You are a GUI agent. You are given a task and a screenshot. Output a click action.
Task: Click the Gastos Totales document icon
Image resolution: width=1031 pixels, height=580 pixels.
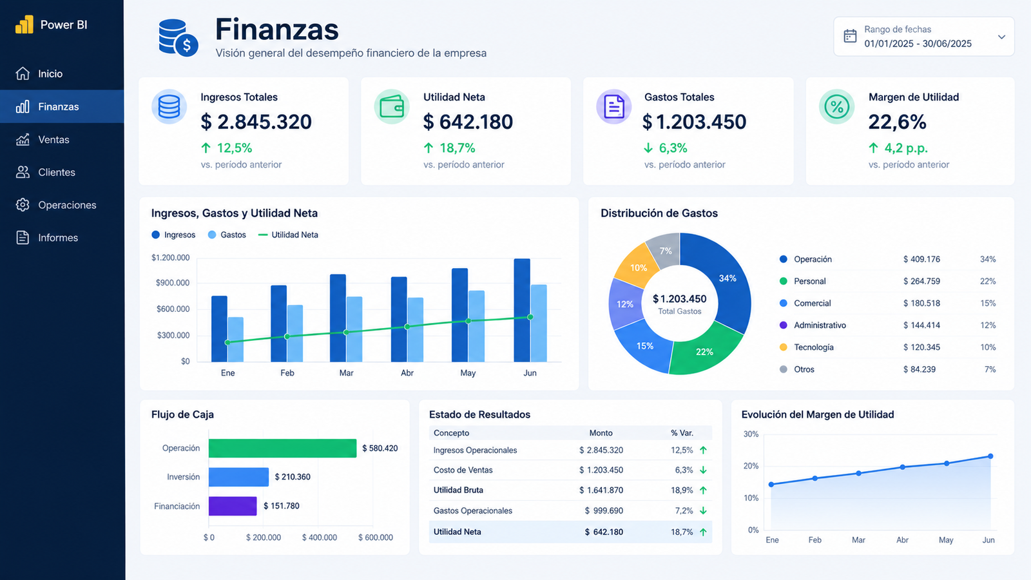pyautogui.click(x=614, y=107)
